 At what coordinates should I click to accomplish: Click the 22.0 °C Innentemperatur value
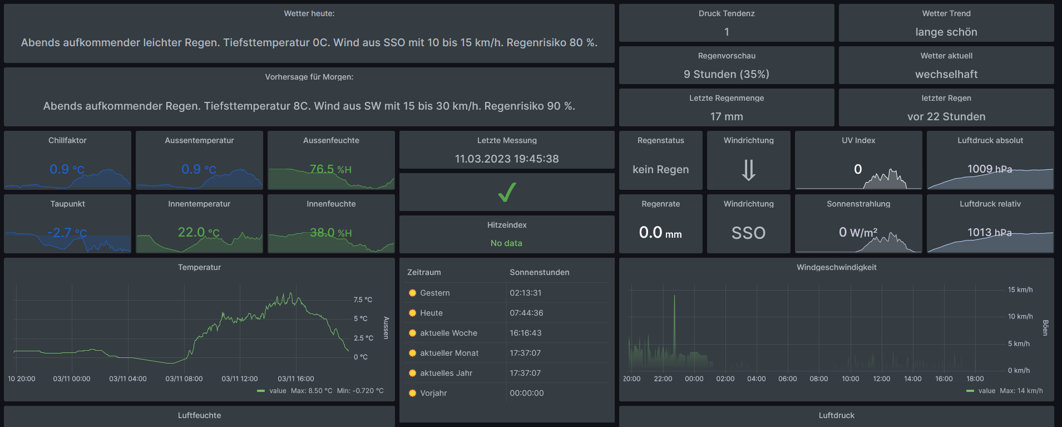[199, 233]
